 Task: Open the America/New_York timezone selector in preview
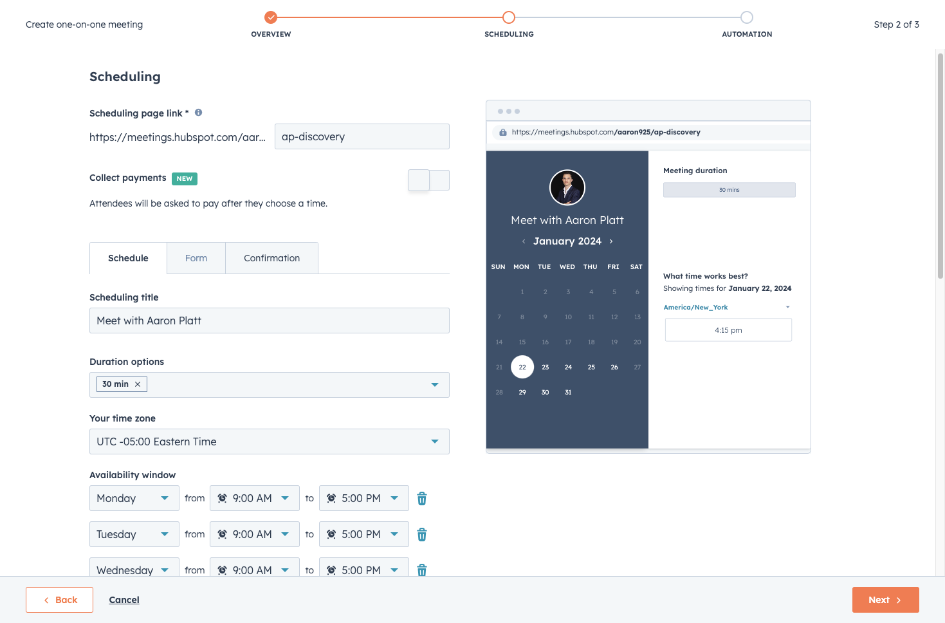pos(727,308)
